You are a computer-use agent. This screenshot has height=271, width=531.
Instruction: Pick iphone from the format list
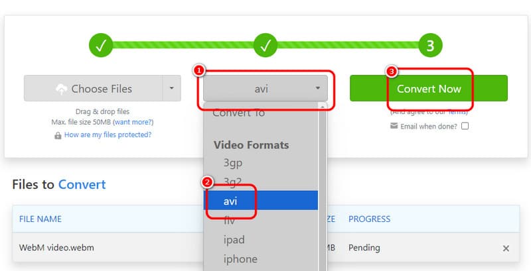tap(240, 259)
